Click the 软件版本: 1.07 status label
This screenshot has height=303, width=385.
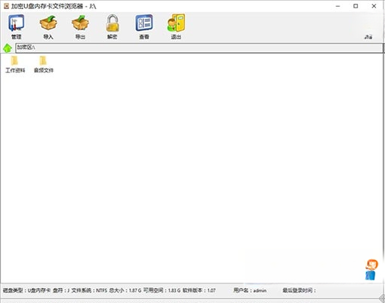(x=199, y=290)
